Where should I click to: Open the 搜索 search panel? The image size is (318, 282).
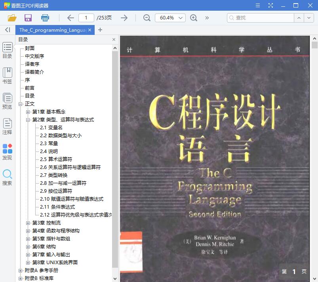[8, 177]
